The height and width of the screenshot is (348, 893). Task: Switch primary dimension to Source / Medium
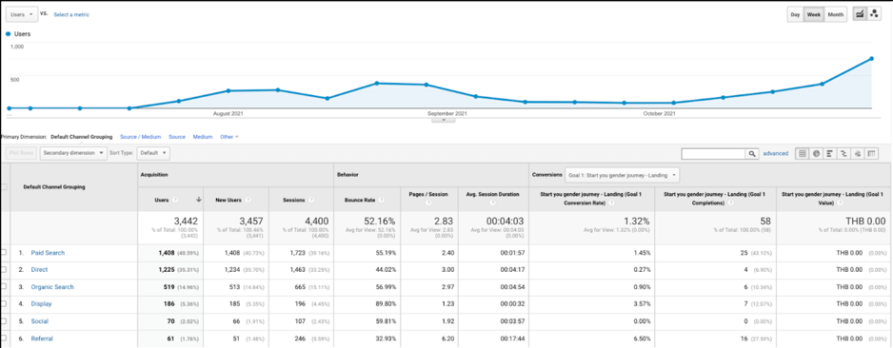140,137
